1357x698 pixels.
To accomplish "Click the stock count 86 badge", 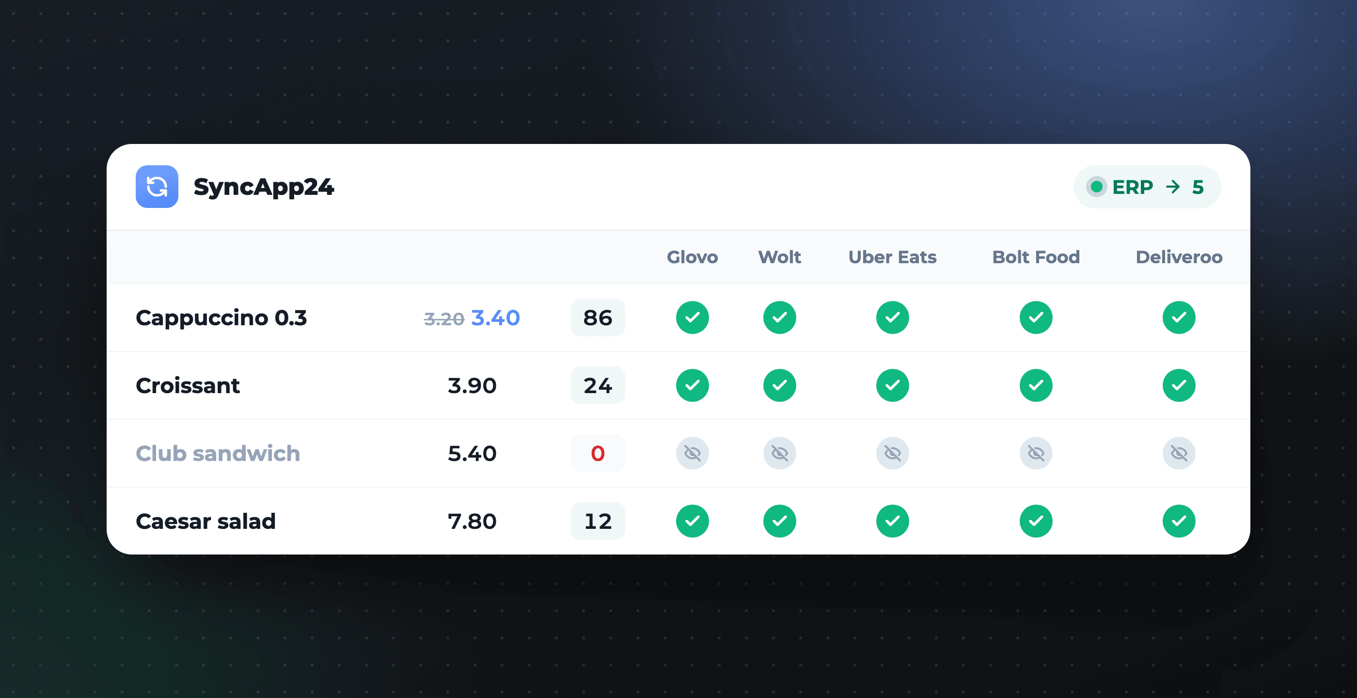I will click(x=598, y=317).
